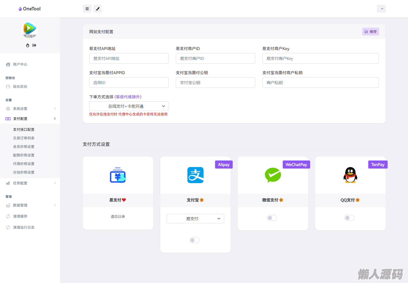Click the QQ penguin icon
The width and height of the screenshot is (408, 283).
350,175
